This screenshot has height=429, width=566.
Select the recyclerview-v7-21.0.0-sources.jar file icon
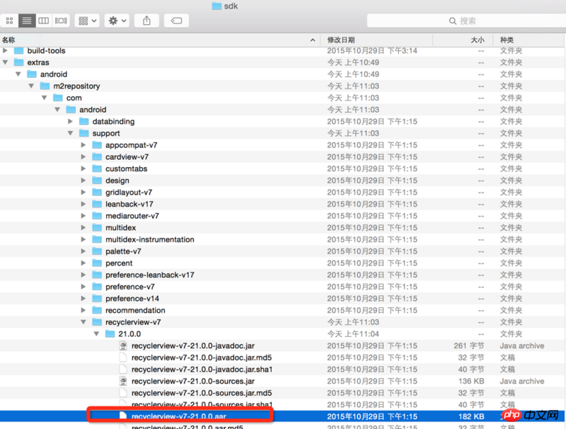coord(123,381)
